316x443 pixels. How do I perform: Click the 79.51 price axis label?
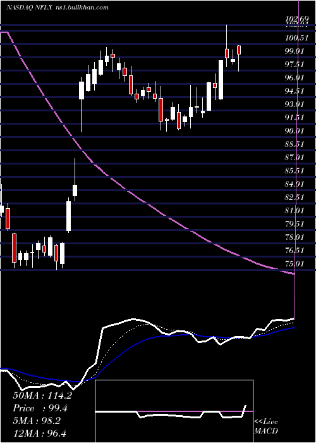[295, 224]
